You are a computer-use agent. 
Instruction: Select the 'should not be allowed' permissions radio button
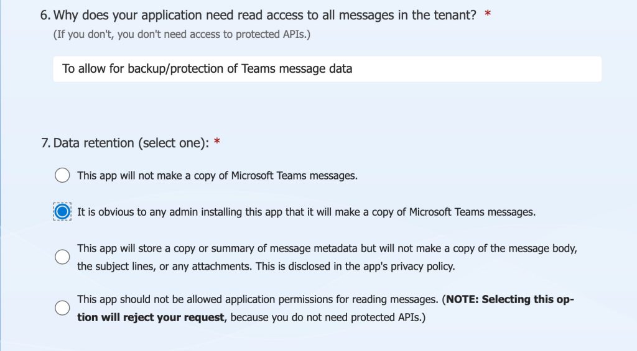[x=62, y=308]
